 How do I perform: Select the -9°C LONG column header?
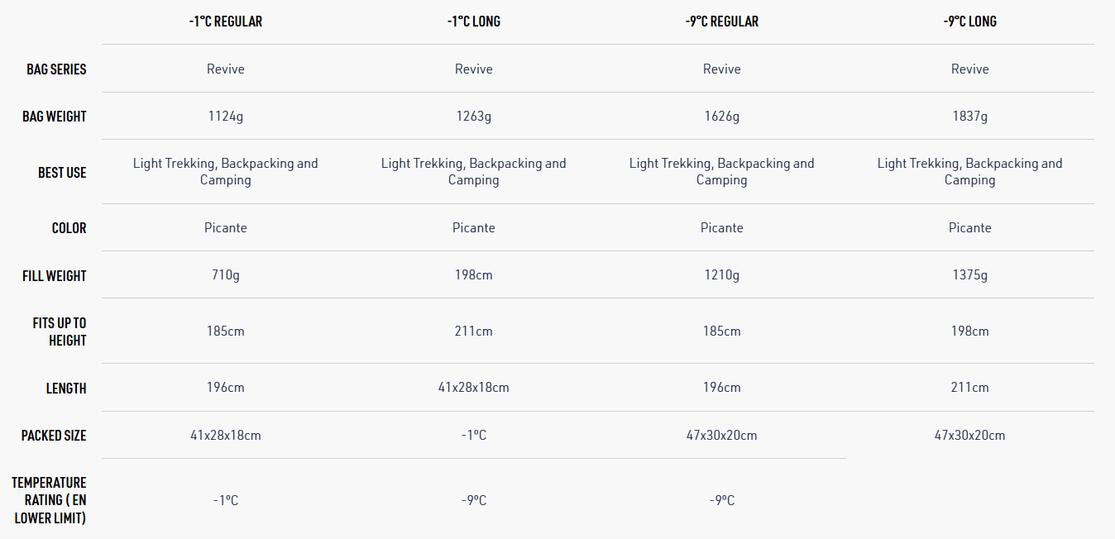point(969,21)
